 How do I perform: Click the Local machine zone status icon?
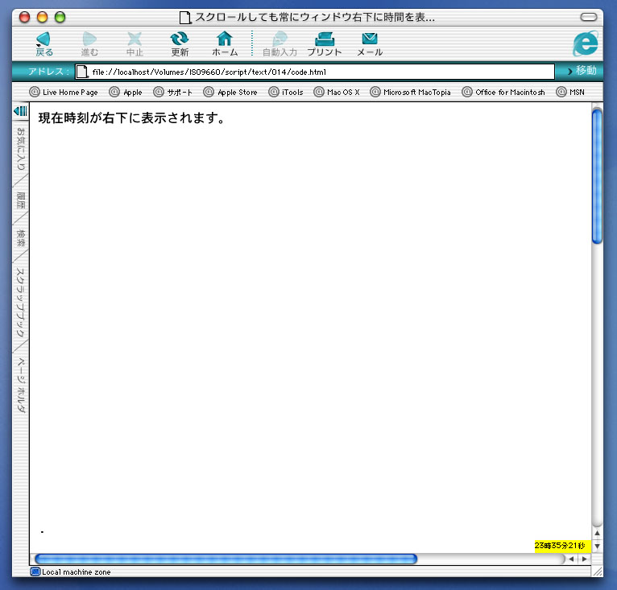click(35, 572)
